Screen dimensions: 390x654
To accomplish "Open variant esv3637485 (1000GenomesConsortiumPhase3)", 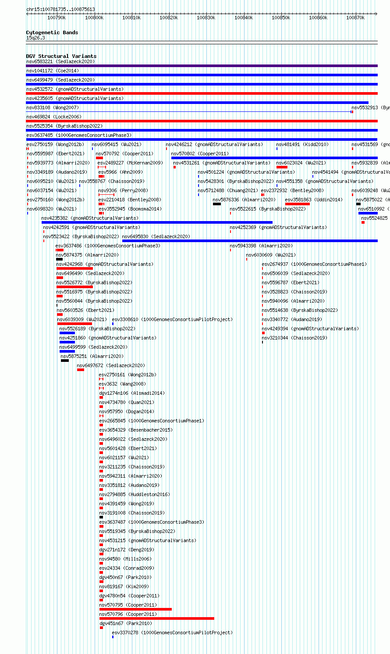I will pyautogui.click(x=79, y=135).
